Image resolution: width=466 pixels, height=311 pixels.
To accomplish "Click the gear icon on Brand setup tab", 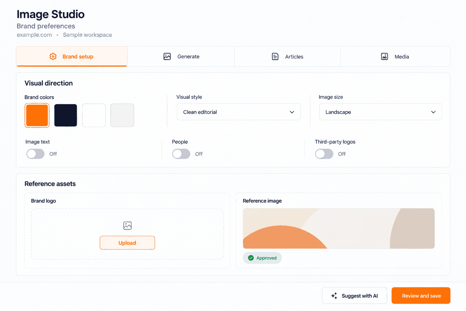I will click(53, 56).
